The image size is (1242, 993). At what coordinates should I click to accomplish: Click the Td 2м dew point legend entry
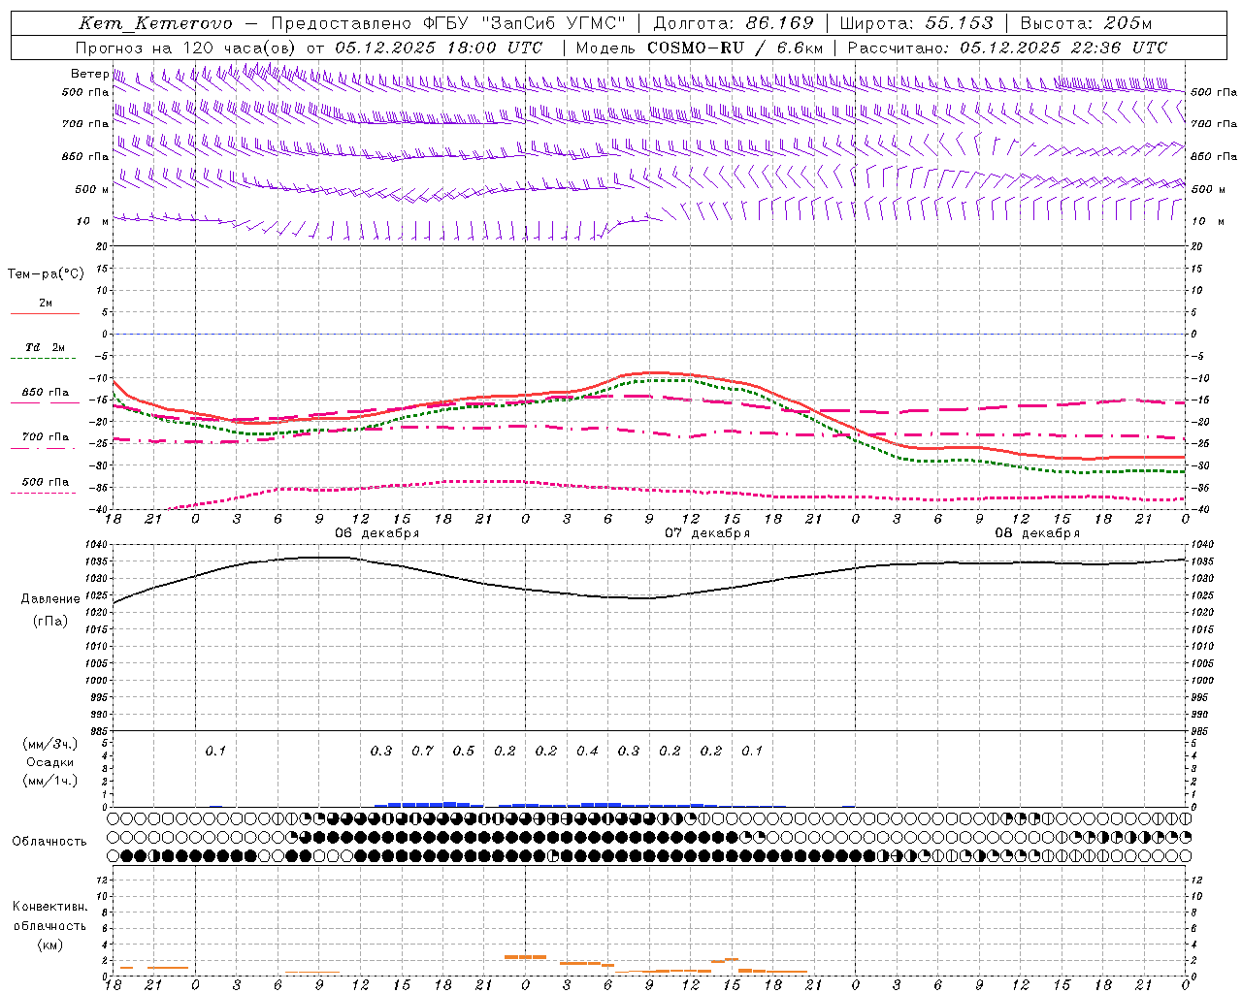46,347
